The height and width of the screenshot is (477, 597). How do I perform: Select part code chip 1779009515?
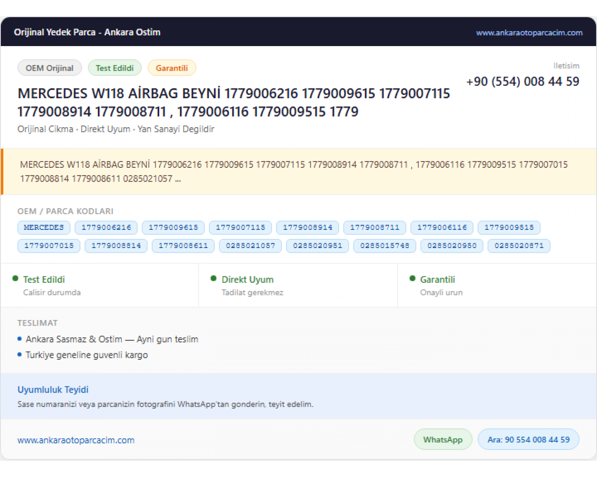click(x=509, y=227)
